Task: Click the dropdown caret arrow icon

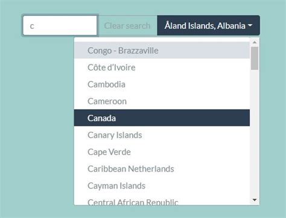Action: [x=250, y=25]
